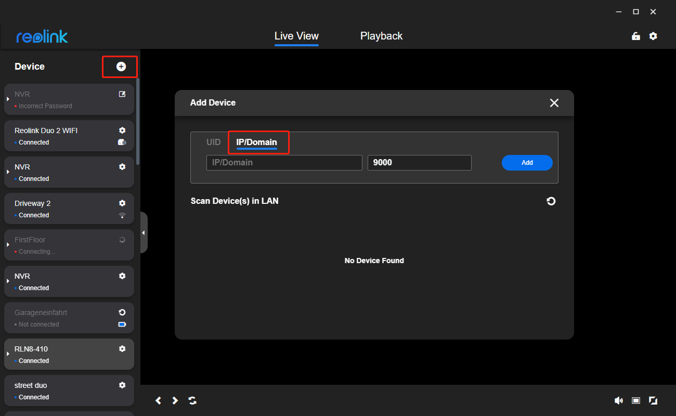676x416 pixels.
Task: Open settings gear for Driveway 2
Action: pyautogui.click(x=122, y=203)
